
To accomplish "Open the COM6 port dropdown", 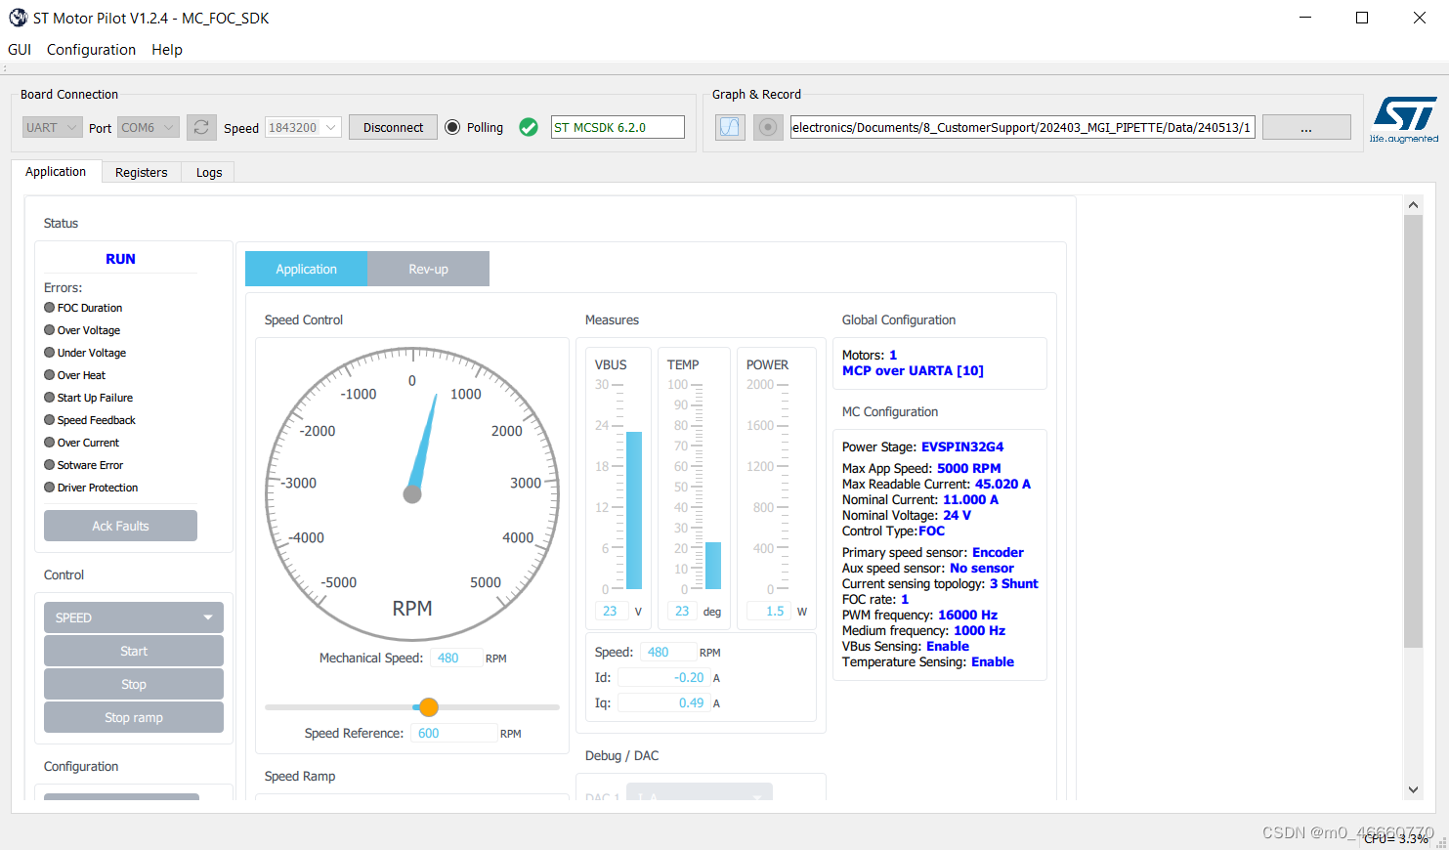I will (149, 127).
